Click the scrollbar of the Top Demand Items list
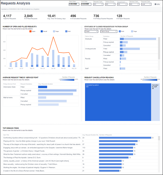Viewport: 163px width, 175px height. [x=159, y=138]
